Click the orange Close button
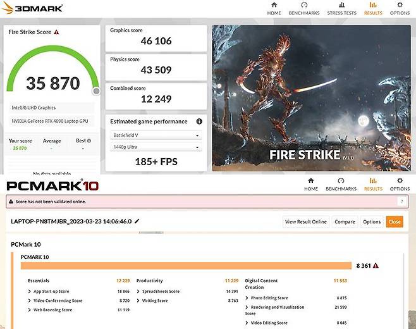This screenshot has height=329, width=416. click(395, 221)
